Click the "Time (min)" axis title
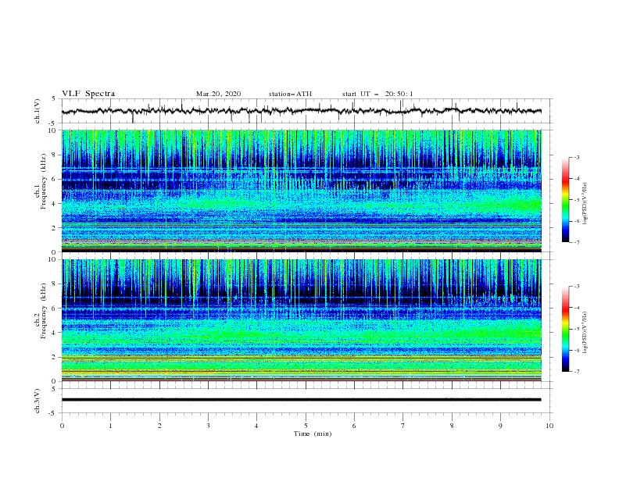The width and height of the screenshot is (619, 478). [313, 433]
